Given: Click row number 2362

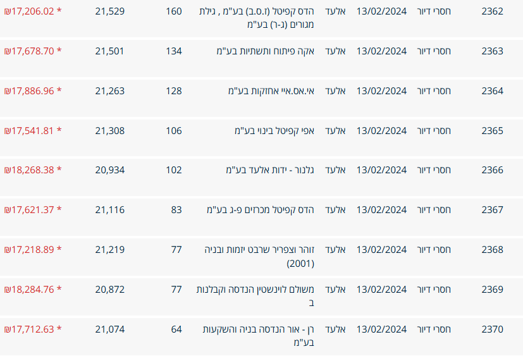Looking at the screenshot, I should click(492, 11).
